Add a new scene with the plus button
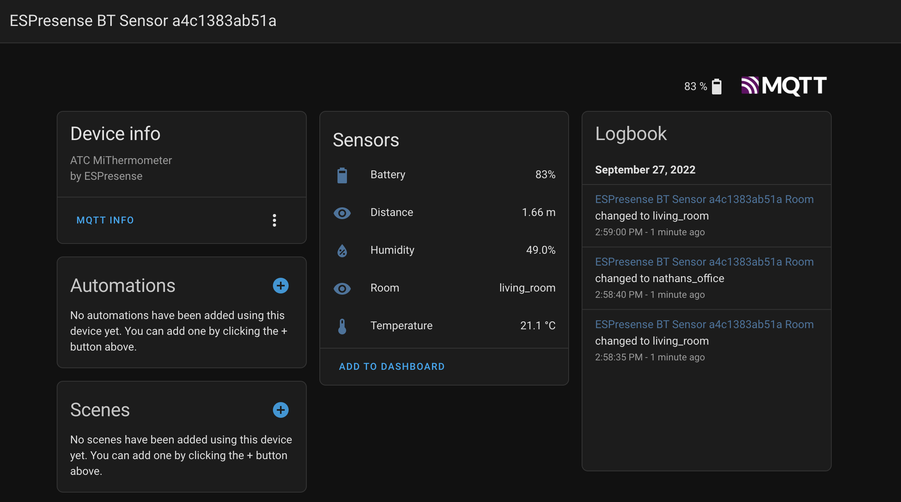This screenshot has height=502, width=901. pos(280,410)
